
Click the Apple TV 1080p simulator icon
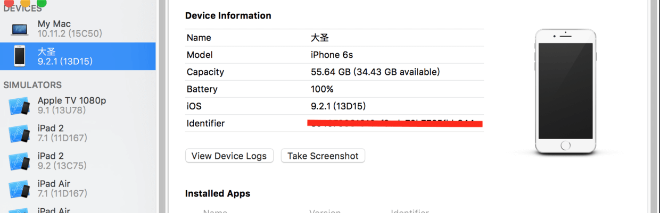[x=20, y=106]
